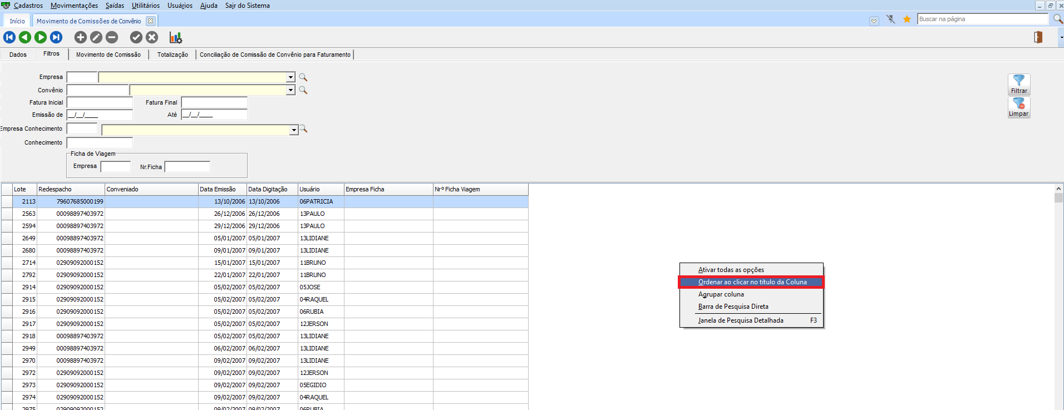
Task: Click the Fatura Final input field
Action: pyautogui.click(x=214, y=102)
